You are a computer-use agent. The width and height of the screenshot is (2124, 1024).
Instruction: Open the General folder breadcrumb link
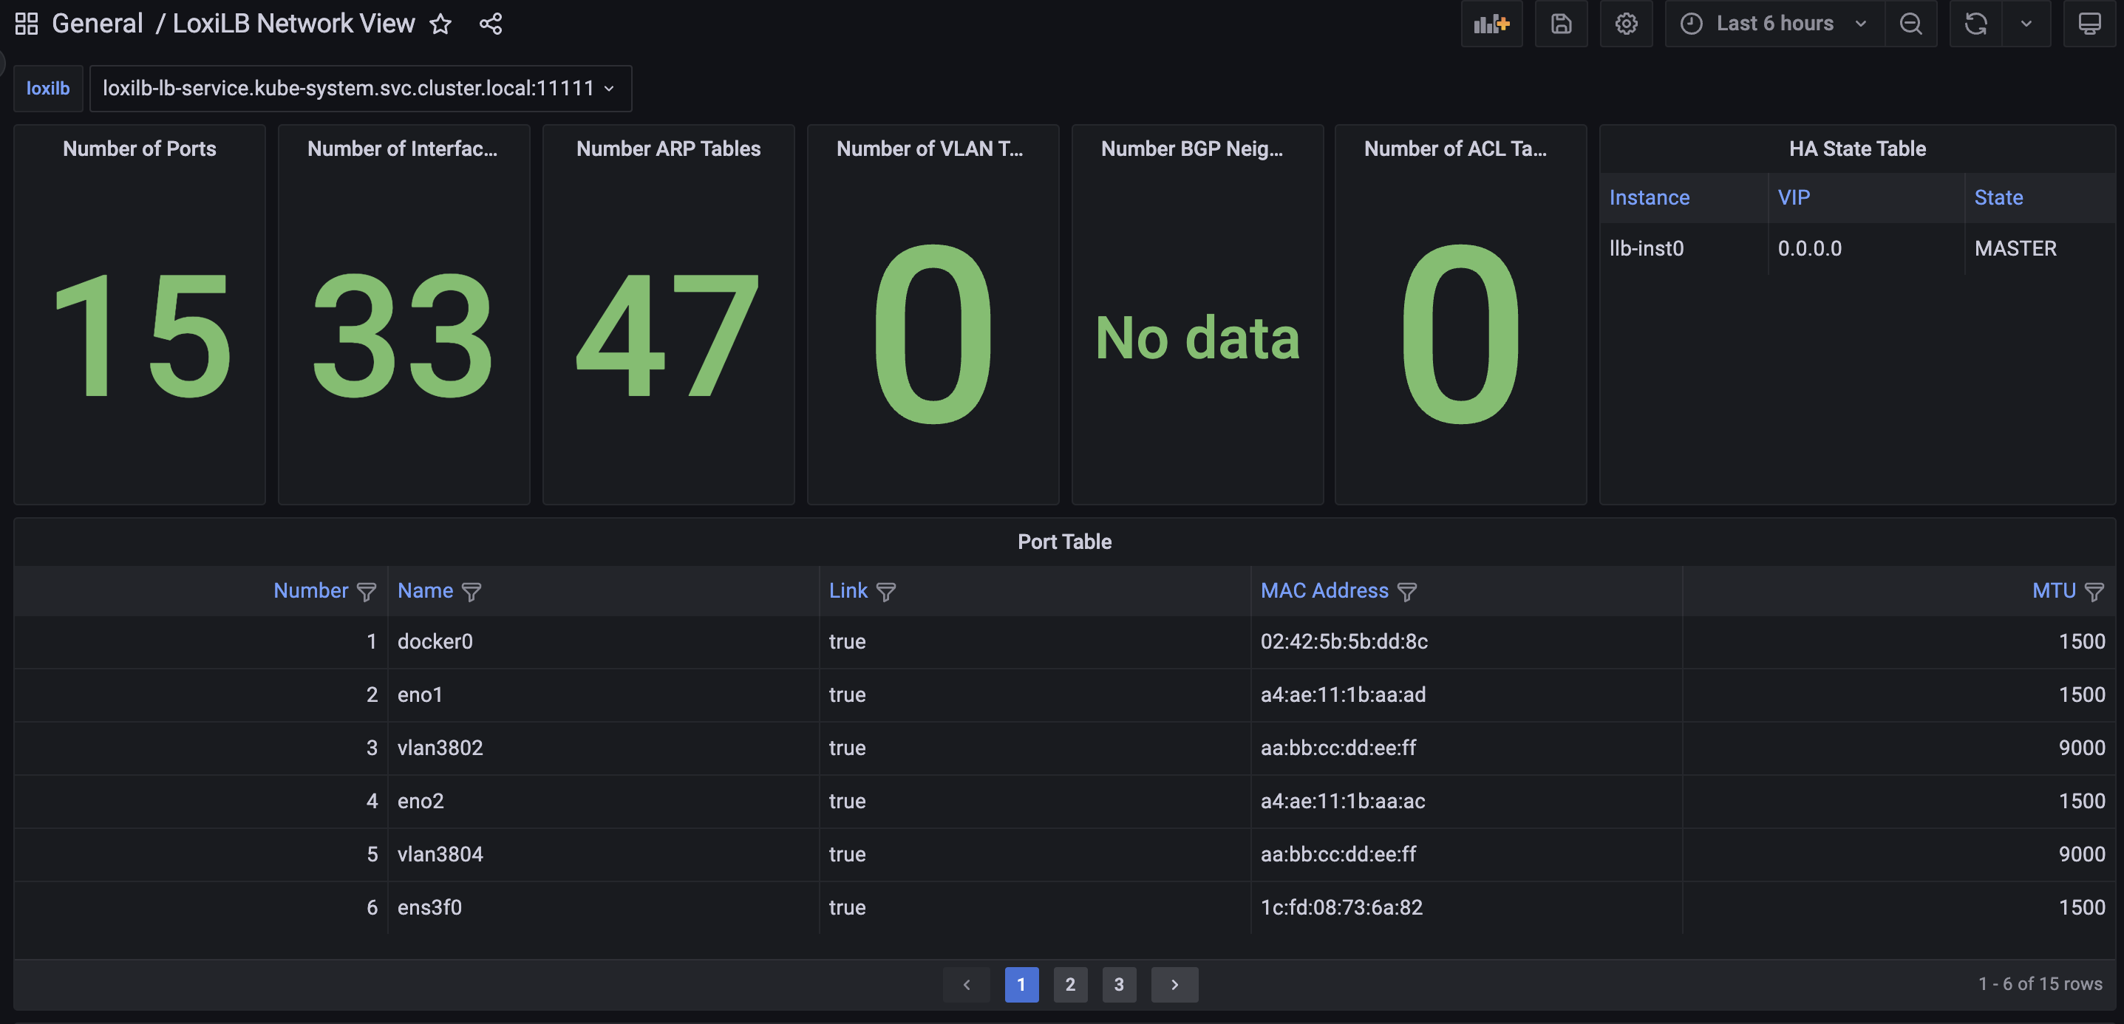click(98, 24)
